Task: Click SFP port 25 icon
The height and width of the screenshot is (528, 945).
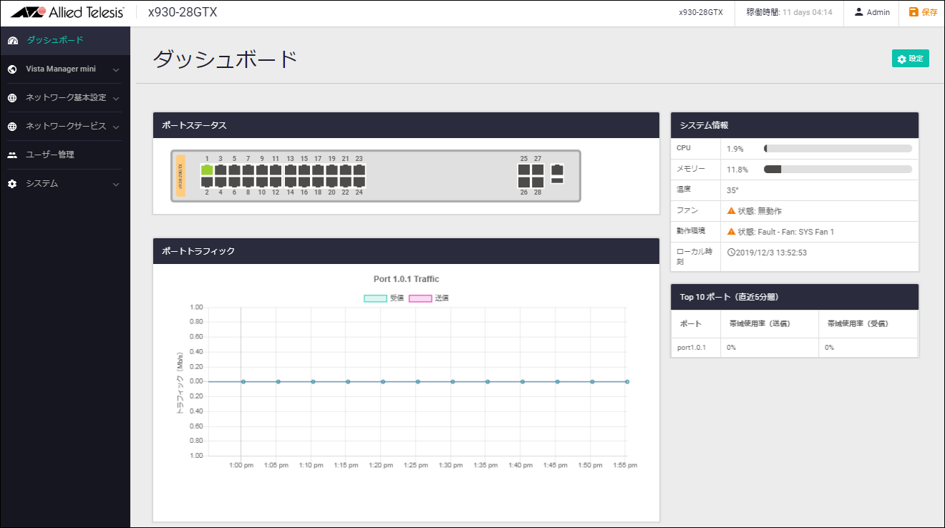Action: (x=524, y=170)
